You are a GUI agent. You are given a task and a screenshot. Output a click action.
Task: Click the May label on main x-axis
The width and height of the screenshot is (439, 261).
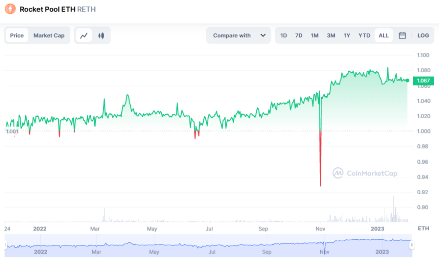(152, 228)
